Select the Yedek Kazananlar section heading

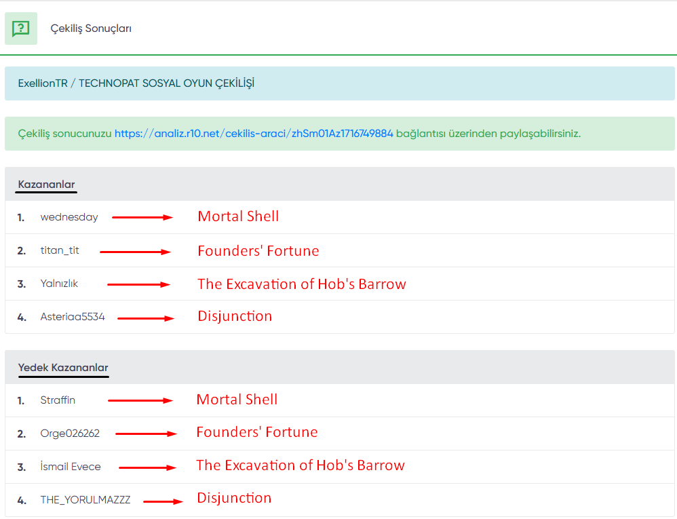click(63, 368)
